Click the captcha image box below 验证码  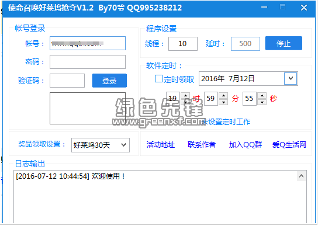pos(88,108)
